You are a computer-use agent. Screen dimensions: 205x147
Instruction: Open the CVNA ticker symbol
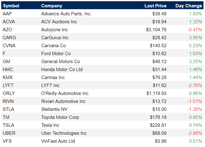tap(9, 46)
